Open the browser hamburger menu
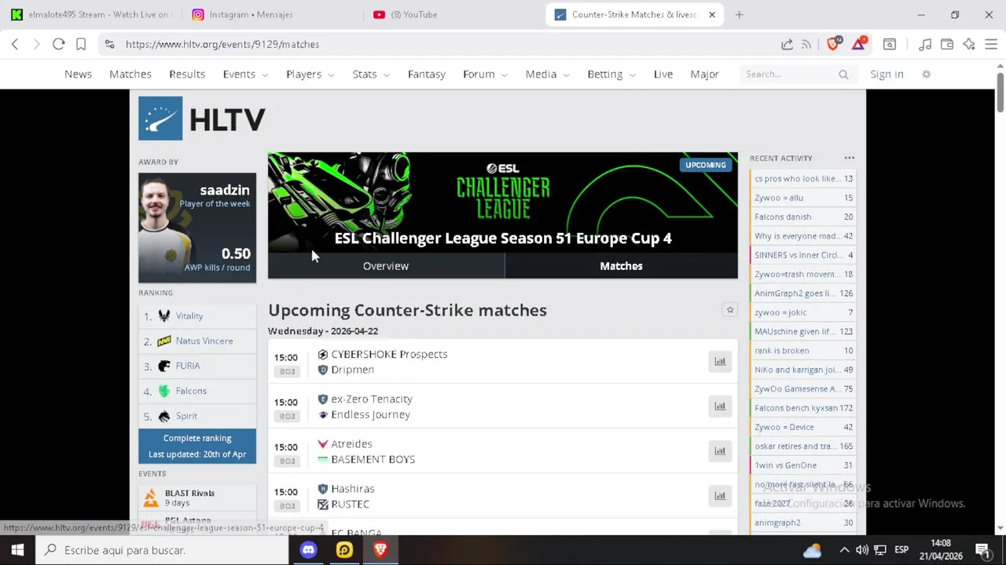 [x=991, y=45]
